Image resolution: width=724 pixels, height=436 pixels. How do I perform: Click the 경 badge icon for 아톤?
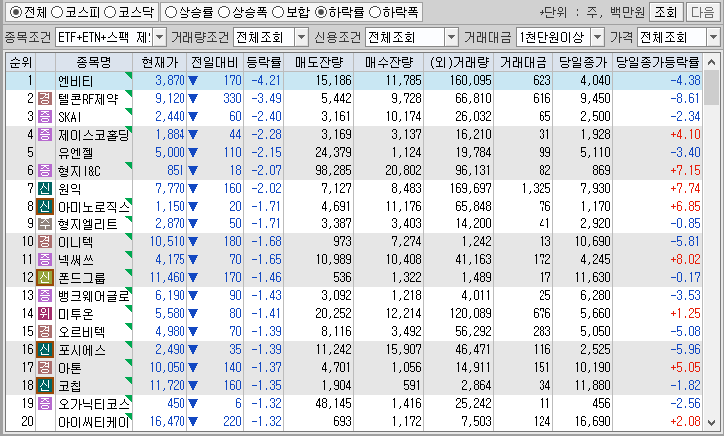pos(45,367)
